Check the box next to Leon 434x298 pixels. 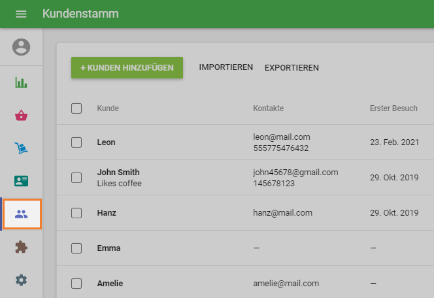click(x=76, y=142)
